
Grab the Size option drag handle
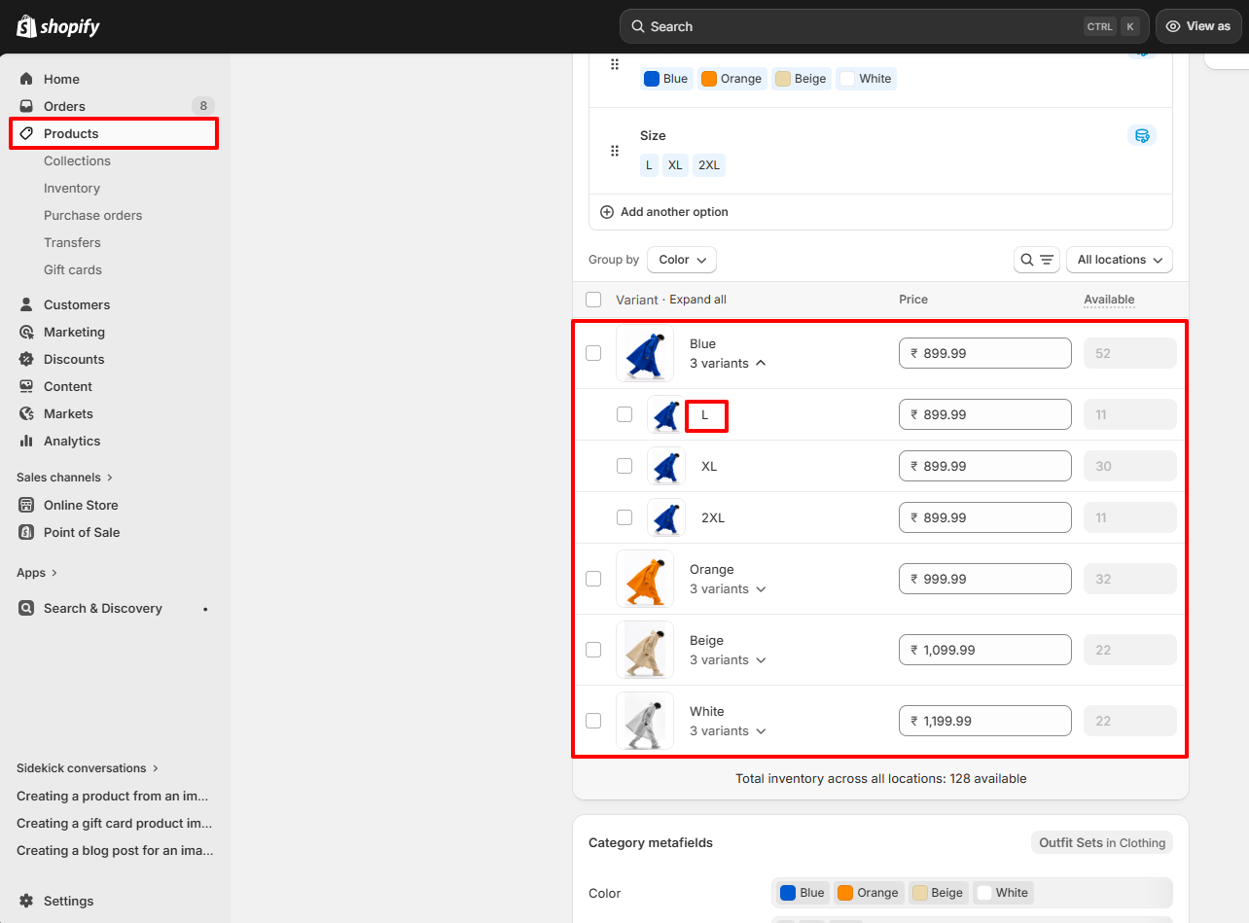pos(615,151)
